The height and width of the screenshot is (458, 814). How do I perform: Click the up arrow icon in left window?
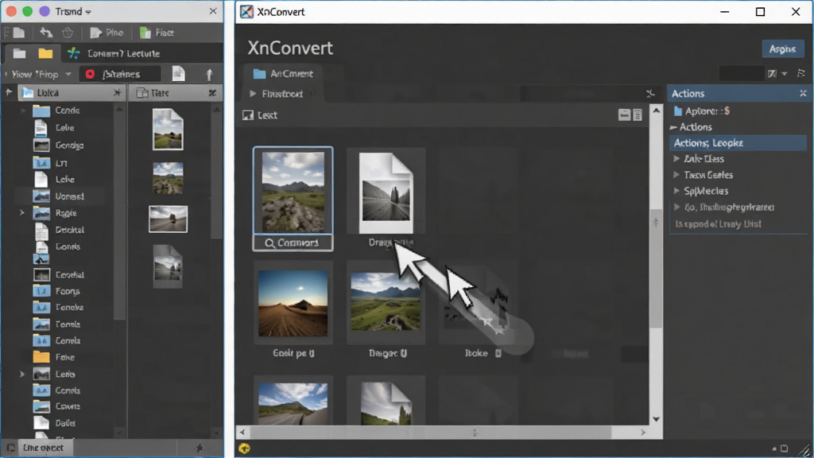coord(209,74)
